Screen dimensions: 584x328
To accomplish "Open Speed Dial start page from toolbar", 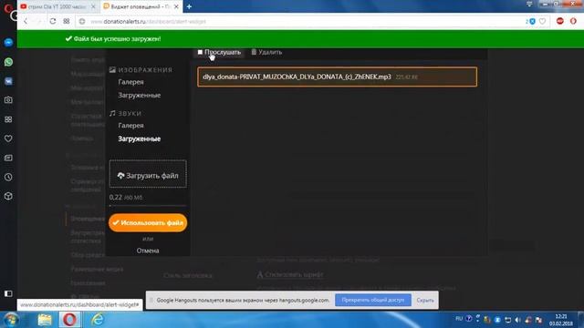I will click(67, 21).
